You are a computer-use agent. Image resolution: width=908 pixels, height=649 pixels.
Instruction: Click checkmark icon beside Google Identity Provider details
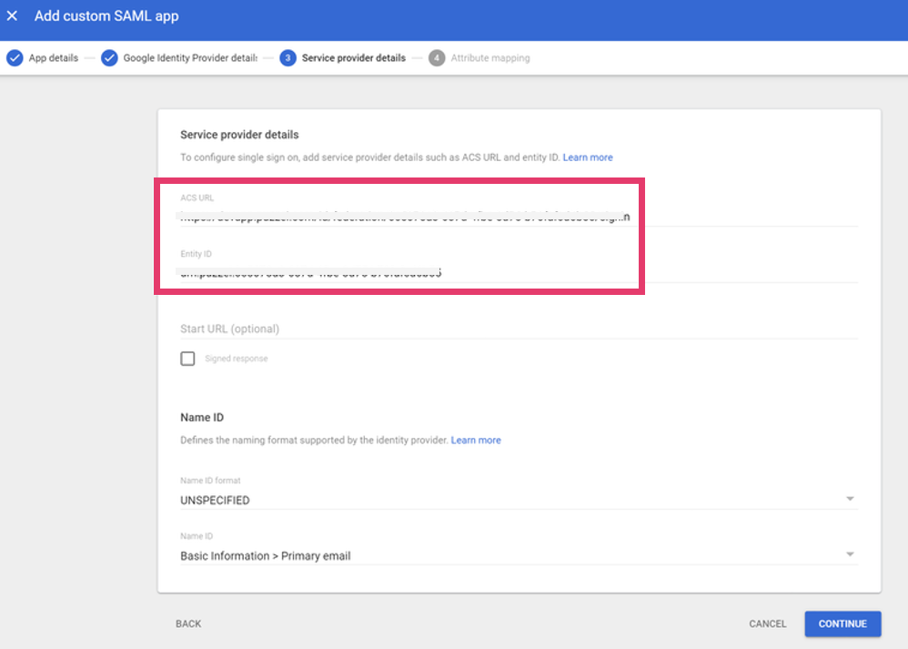[x=109, y=58]
